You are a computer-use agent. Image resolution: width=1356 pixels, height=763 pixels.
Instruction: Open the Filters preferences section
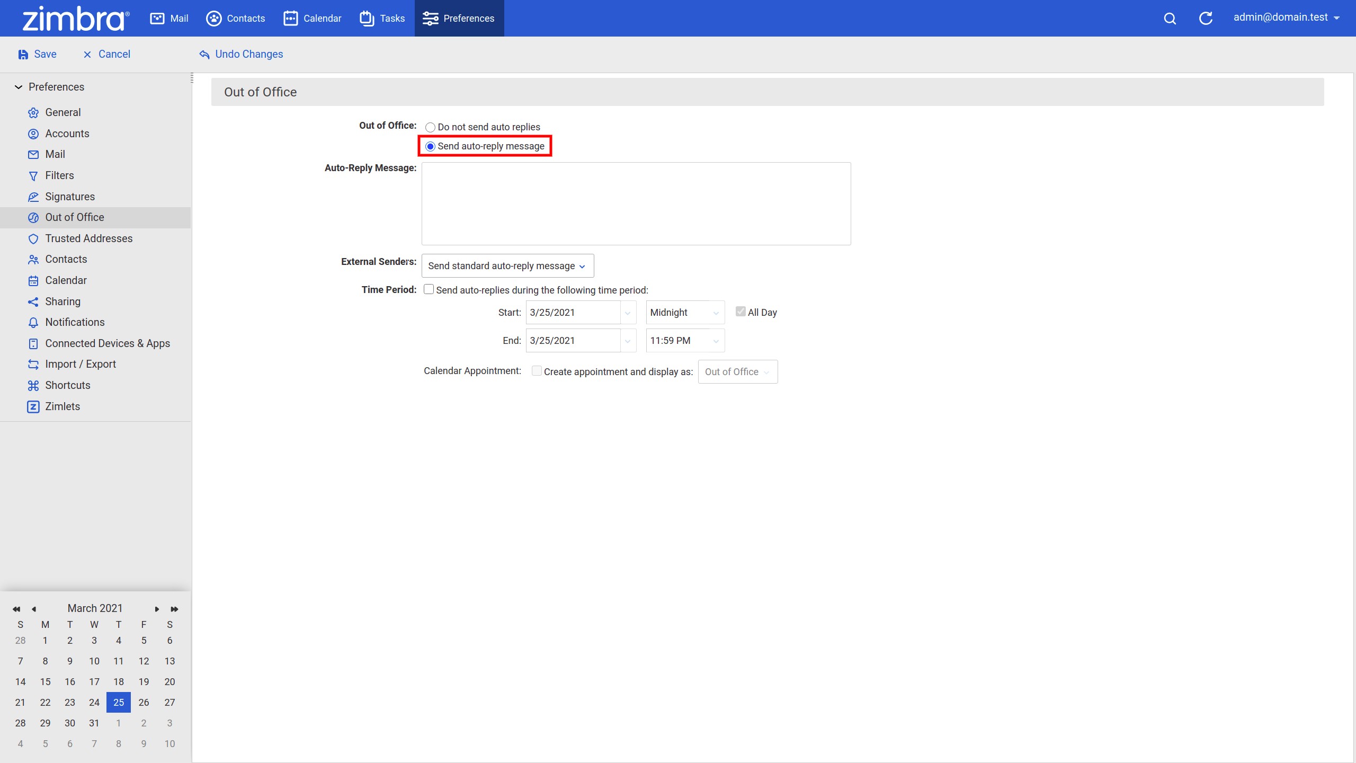tap(60, 175)
